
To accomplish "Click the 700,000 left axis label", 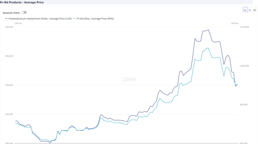I will click(9, 85).
